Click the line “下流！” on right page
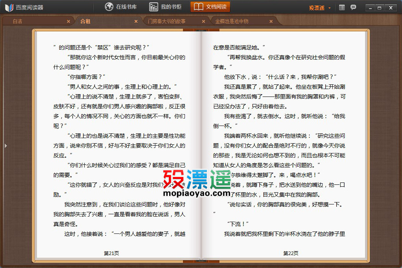 pos(238,224)
